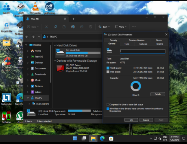Switch to the Tools tab

coord(127,44)
